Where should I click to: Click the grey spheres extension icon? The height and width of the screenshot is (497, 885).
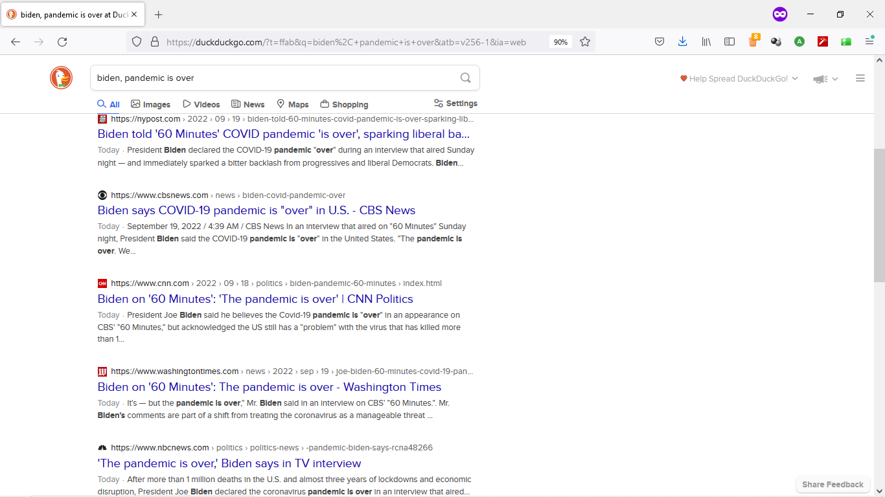[776, 41]
